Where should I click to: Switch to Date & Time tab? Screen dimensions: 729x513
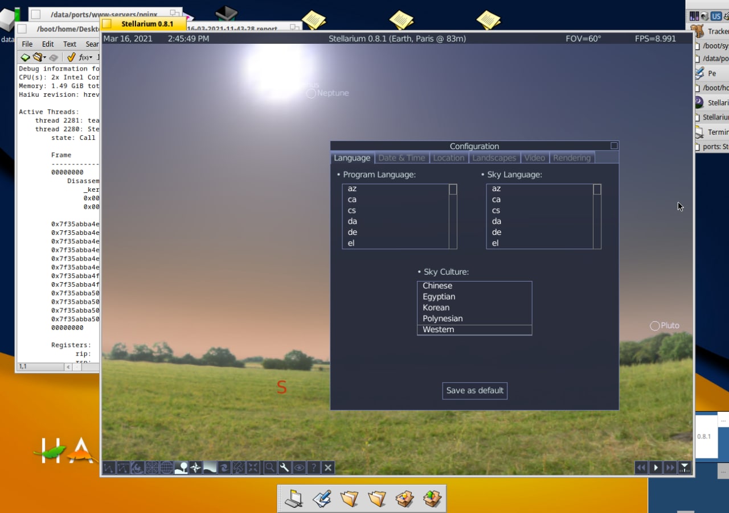point(402,158)
